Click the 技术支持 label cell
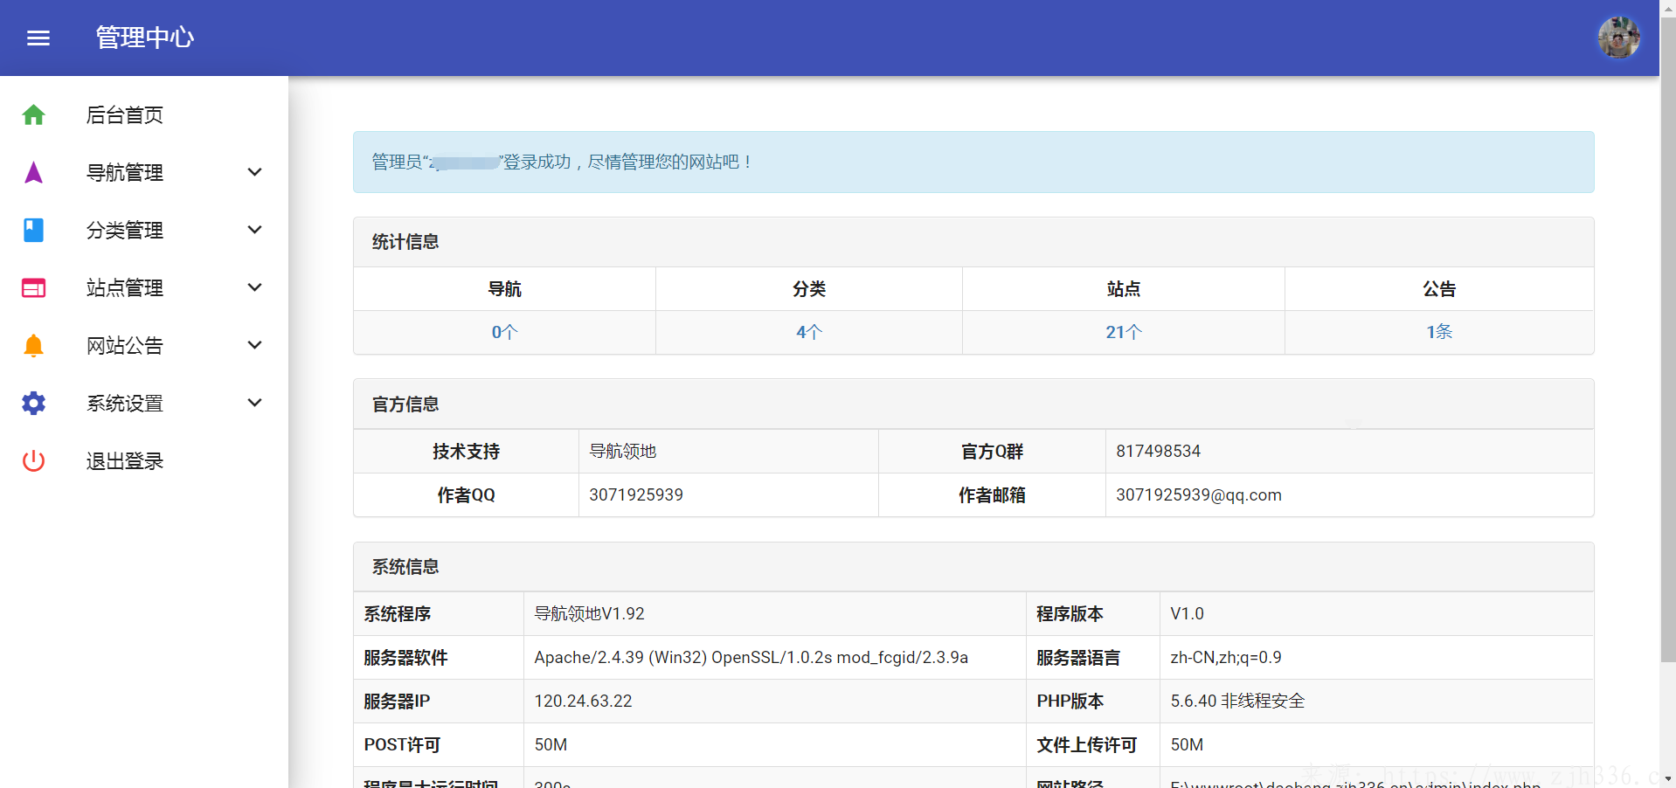Screen dimensions: 1676x788 [x=467, y=452]
